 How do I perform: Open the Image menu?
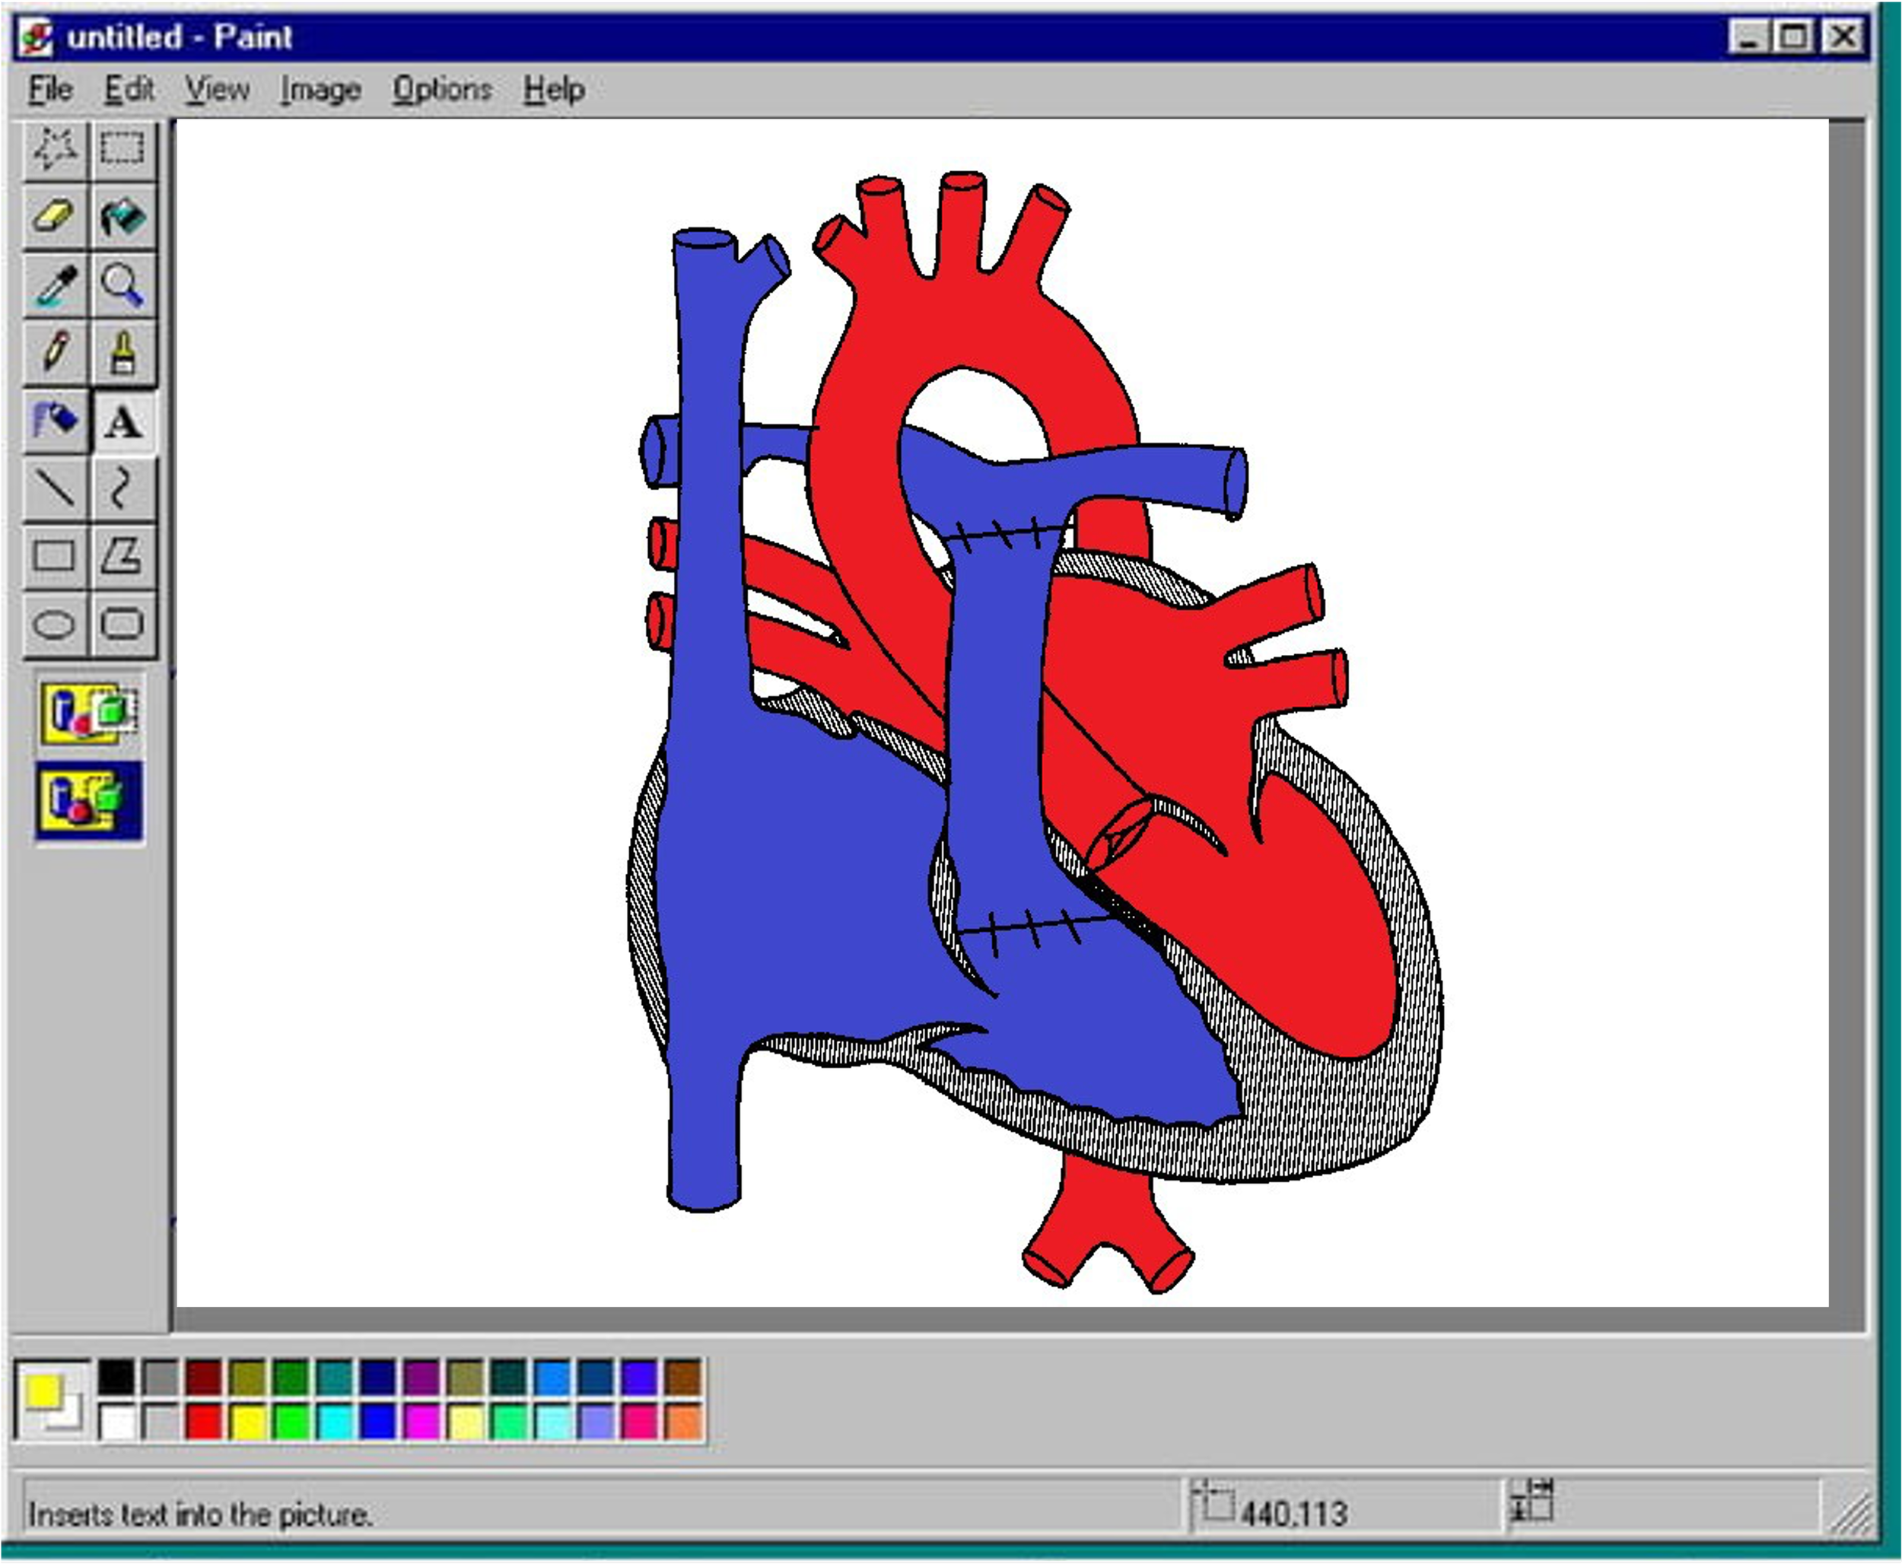pos(320,89)
